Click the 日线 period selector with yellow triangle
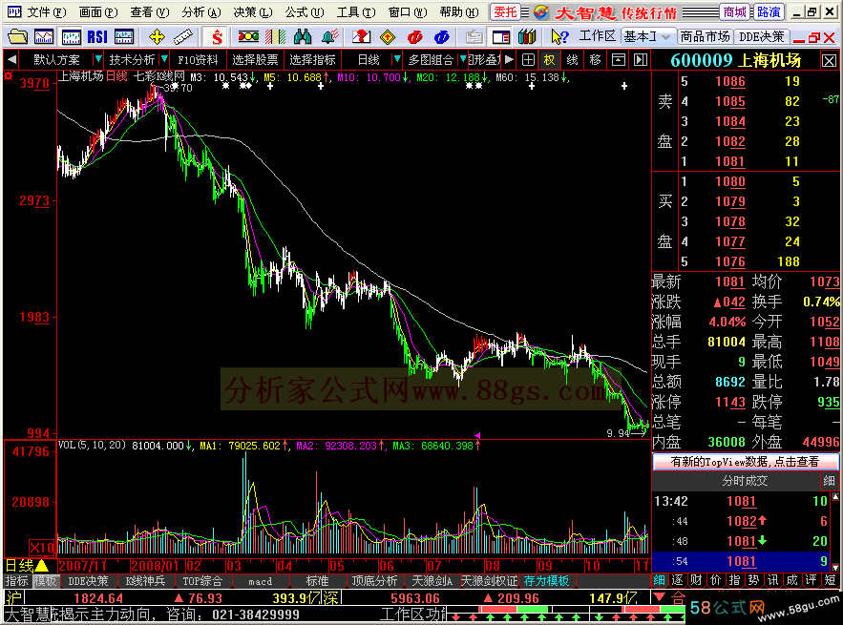This screenshot has height=625, width=843. (x=27, y=565)
